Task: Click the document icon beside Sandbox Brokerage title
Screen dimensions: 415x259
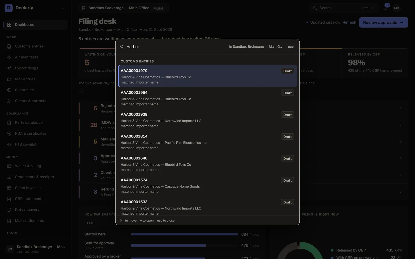Action: (84, 8)
